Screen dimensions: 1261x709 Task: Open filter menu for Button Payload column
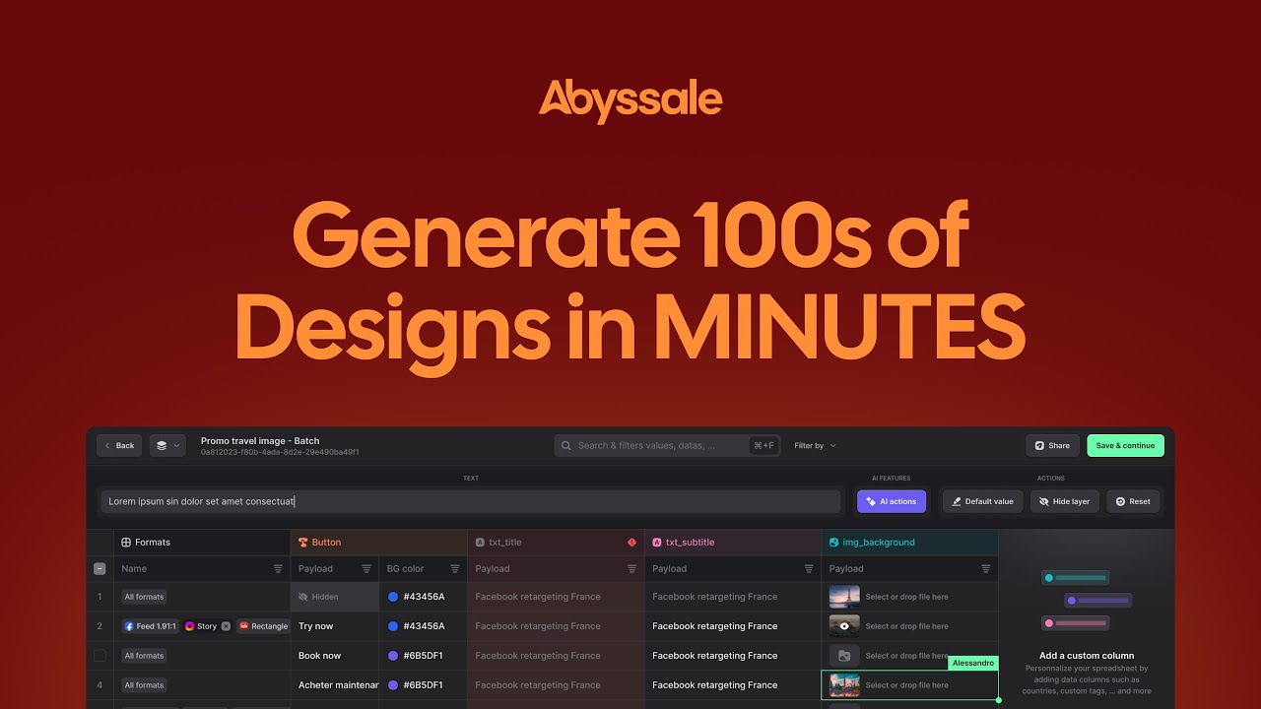point(366,569)
